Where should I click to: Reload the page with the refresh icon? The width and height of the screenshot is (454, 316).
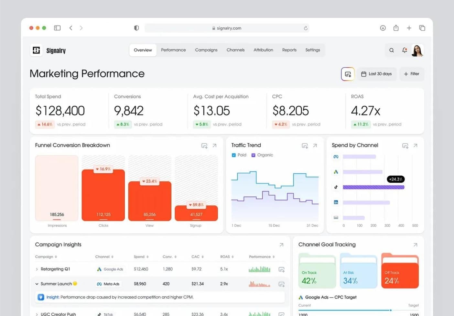tap(306, 28)
